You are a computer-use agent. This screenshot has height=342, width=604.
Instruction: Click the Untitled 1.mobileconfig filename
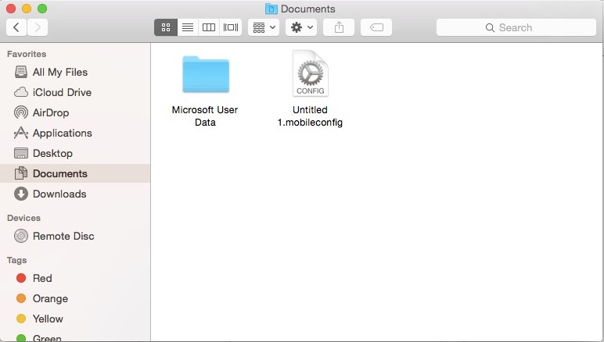pos(310,116)
